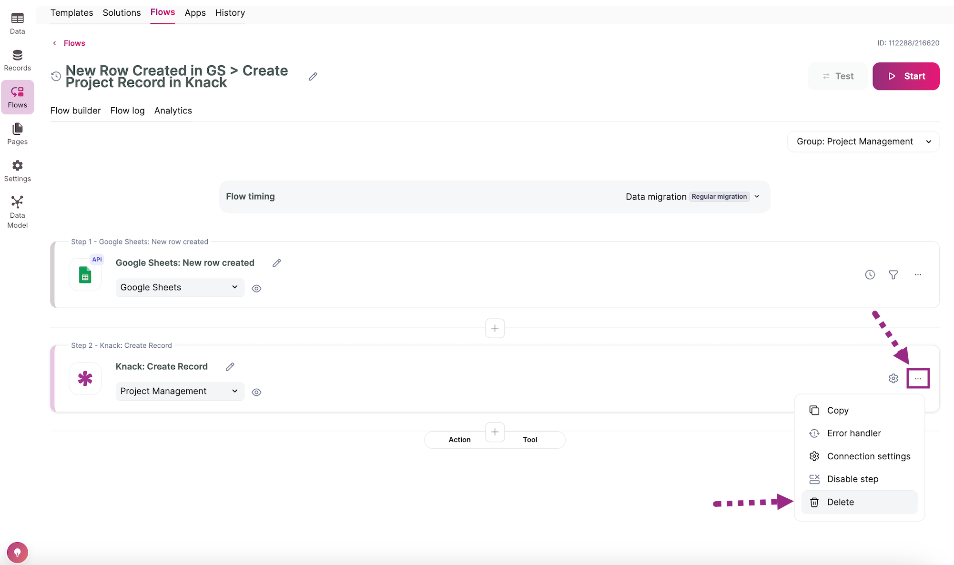Click the flow history clock icon beside title
This screenshot has height=565, width=954.
point(56,76)
